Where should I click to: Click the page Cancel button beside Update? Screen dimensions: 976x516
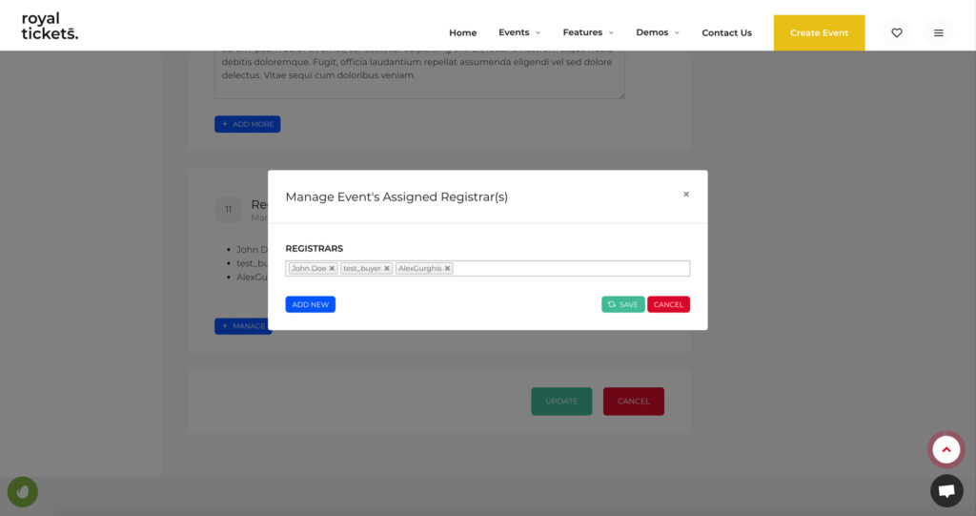click(x=633, y=402)
